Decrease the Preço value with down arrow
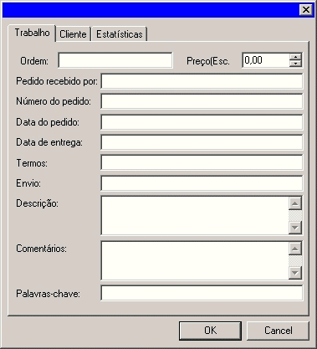The image size is (317, 349). (295, 64)
